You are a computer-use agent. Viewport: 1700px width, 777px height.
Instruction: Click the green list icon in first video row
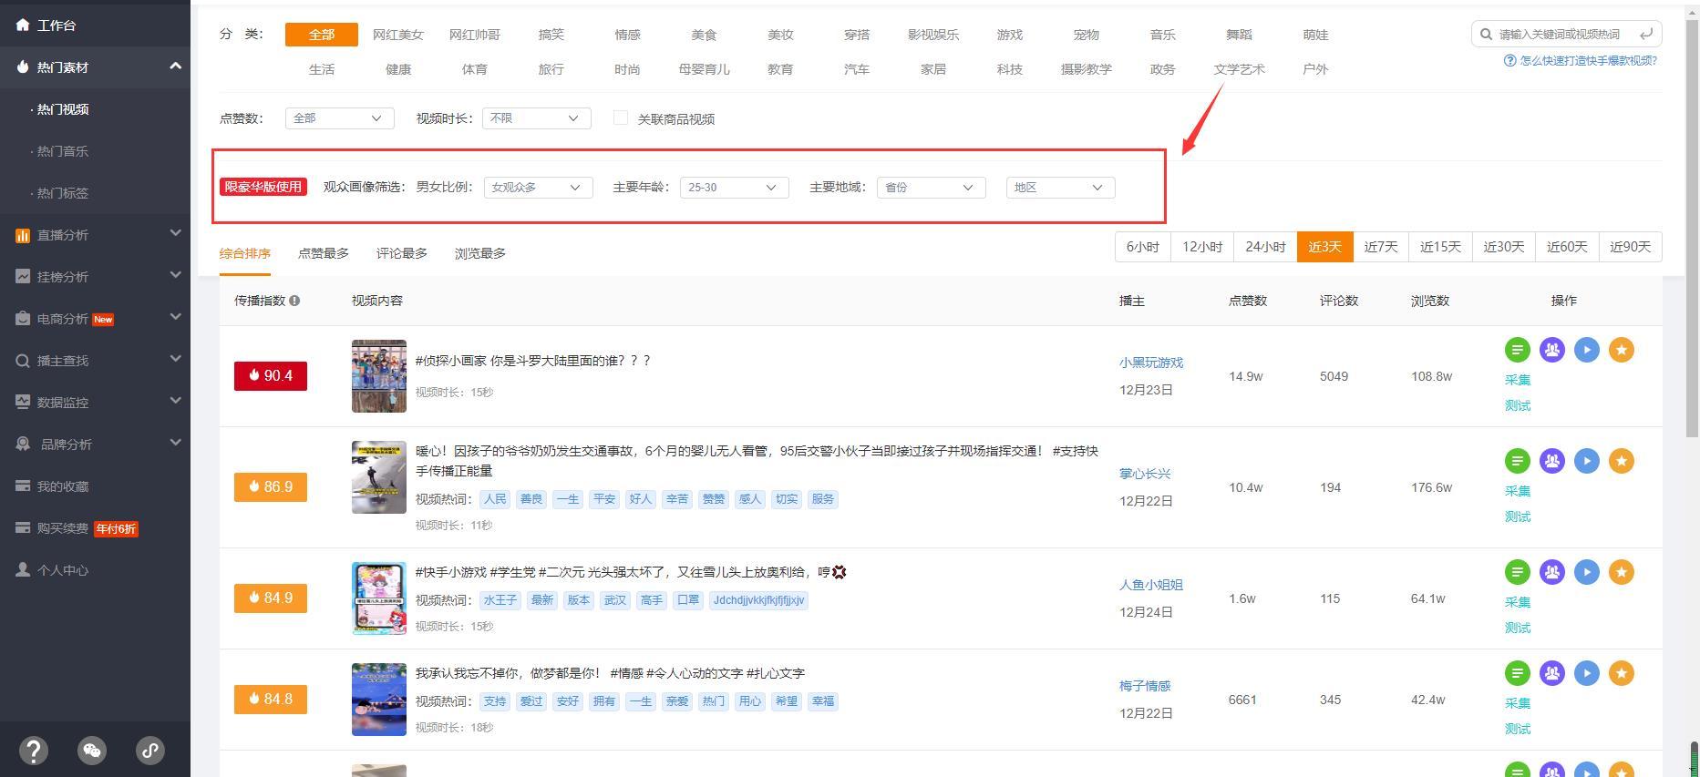coord(1517,350)
